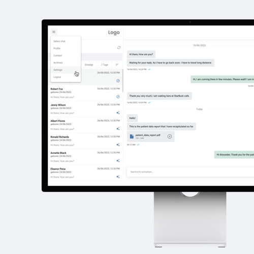
Task: Click the sparkle icon in Annette Black row
Action: click(118, 161)
